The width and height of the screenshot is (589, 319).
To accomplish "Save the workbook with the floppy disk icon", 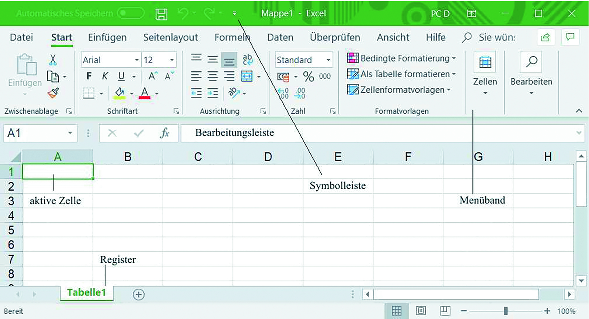I will point(161,14).
